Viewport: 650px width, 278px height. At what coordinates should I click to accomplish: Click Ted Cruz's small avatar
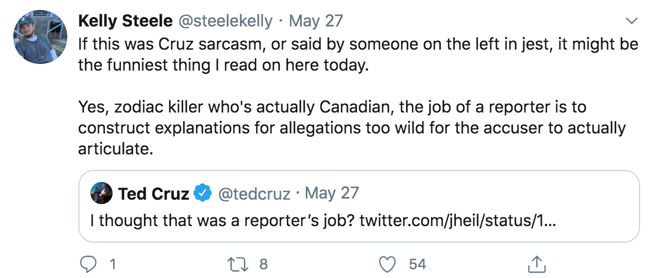102,193
